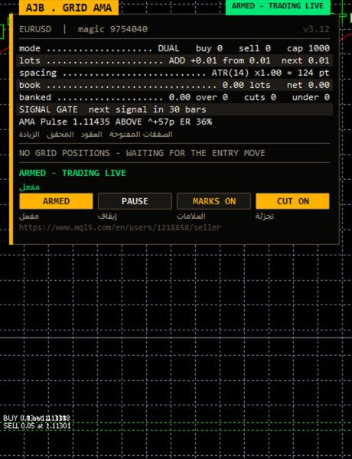Click the green ARMED - TRADING LIVE badge

[x=278, y=6]
